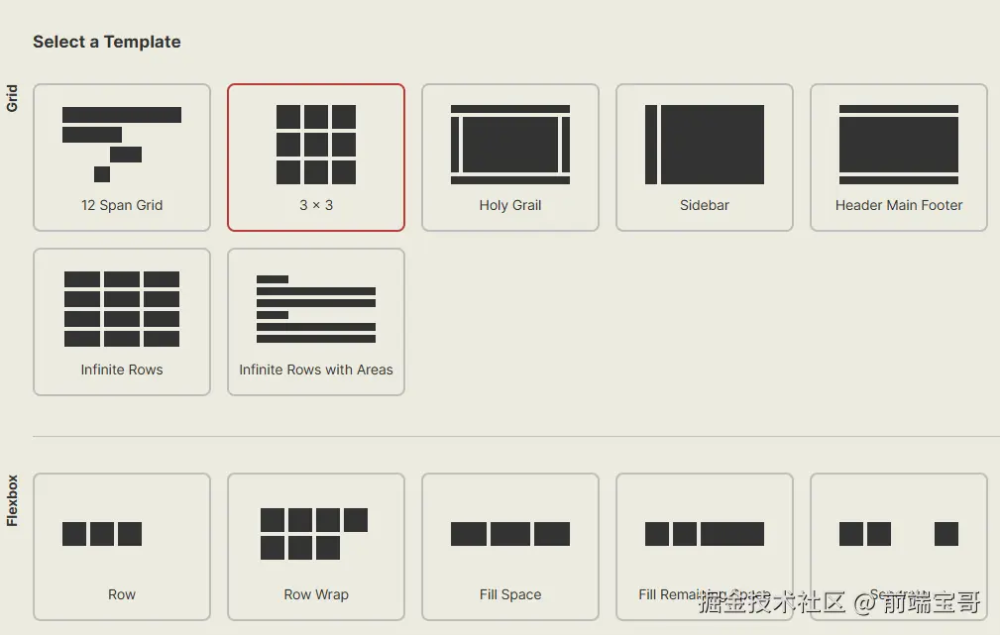Select the Fill Remaining Space template

point(704,546)
